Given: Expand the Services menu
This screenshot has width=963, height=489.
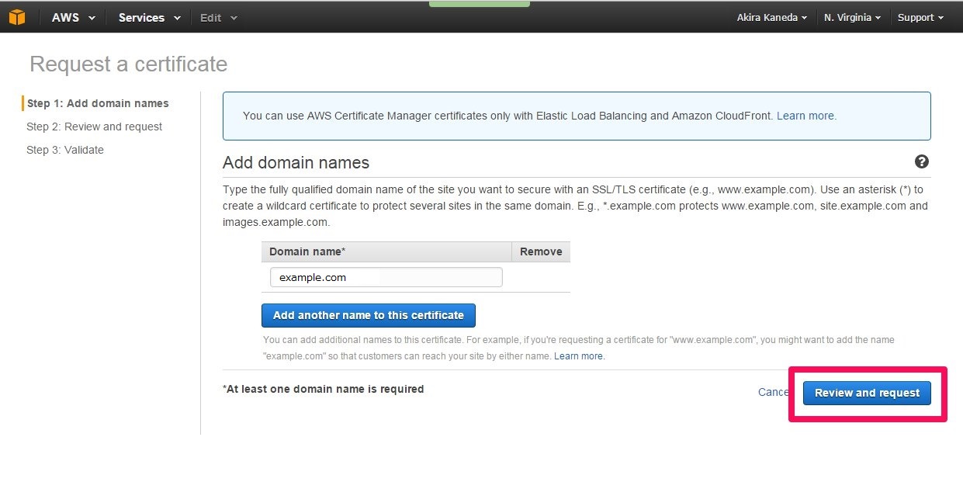Looking at the screenshot, I should [x=149, y=17].
